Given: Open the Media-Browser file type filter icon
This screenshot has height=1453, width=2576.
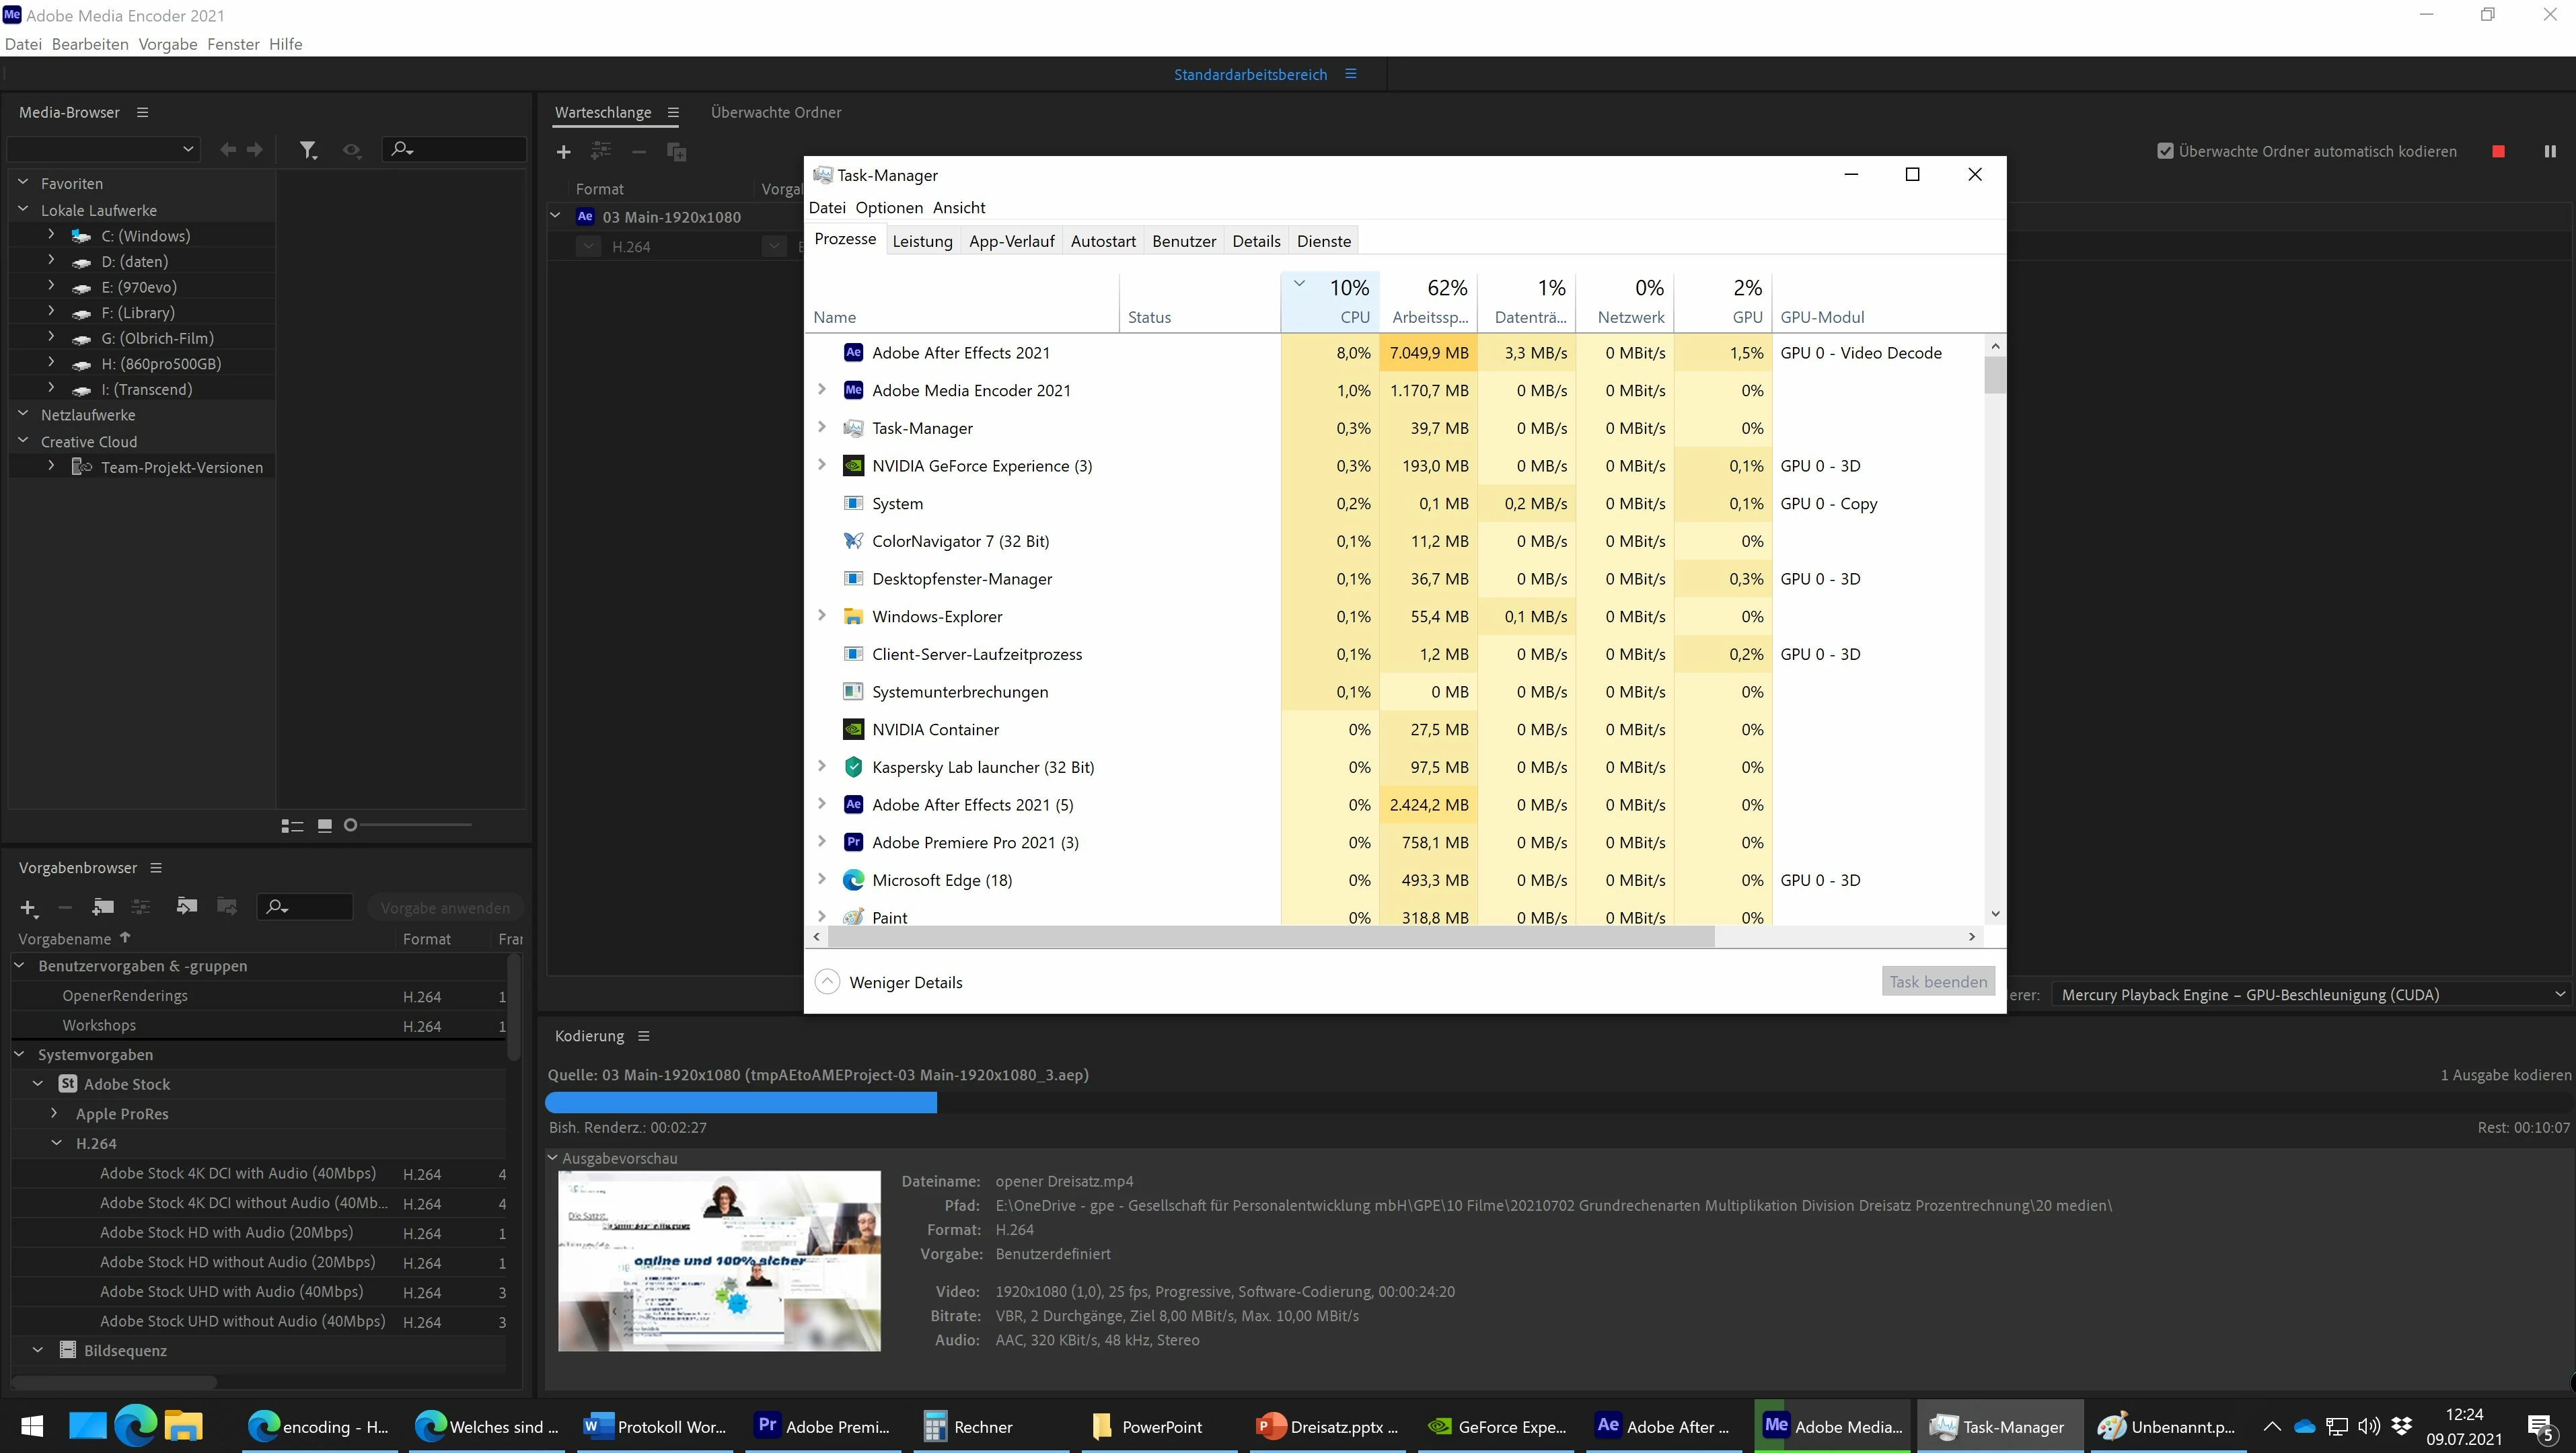Looking at the screenshot, I should click(308, 150).
